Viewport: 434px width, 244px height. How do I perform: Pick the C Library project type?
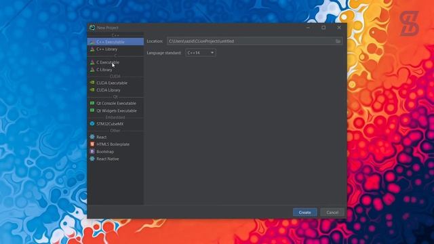pos(115,70)
